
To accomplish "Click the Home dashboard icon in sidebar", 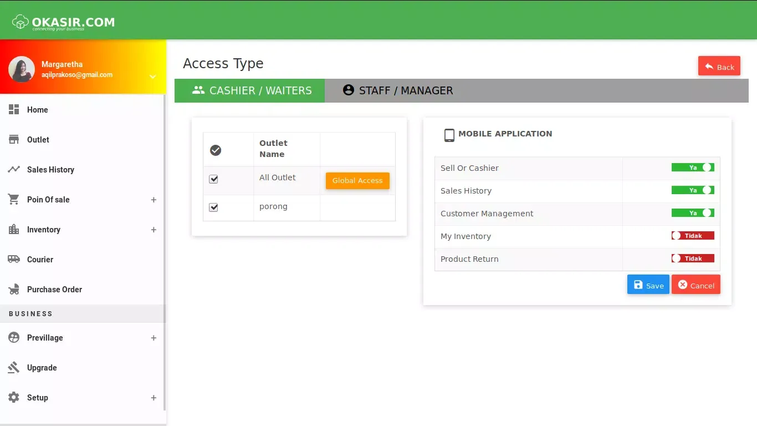I will click(14, 110).
